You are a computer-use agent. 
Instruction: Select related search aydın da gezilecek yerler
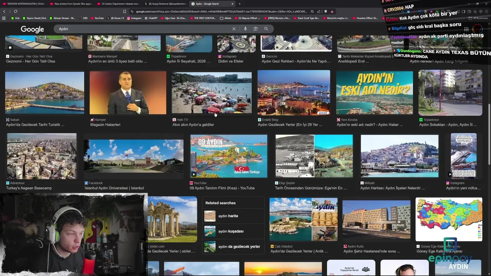pyautogui.click(x=233, y=246)
